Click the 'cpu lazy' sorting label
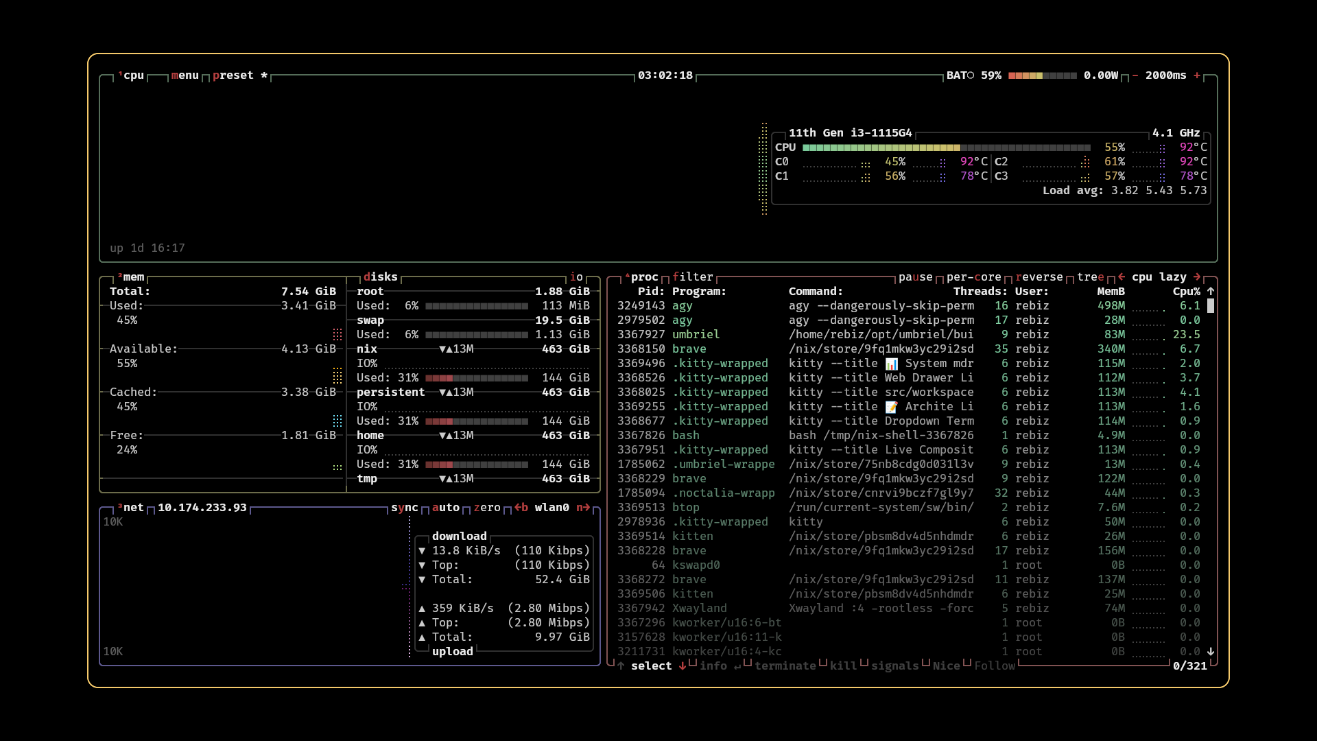1317x741 pixels. 1159,277
